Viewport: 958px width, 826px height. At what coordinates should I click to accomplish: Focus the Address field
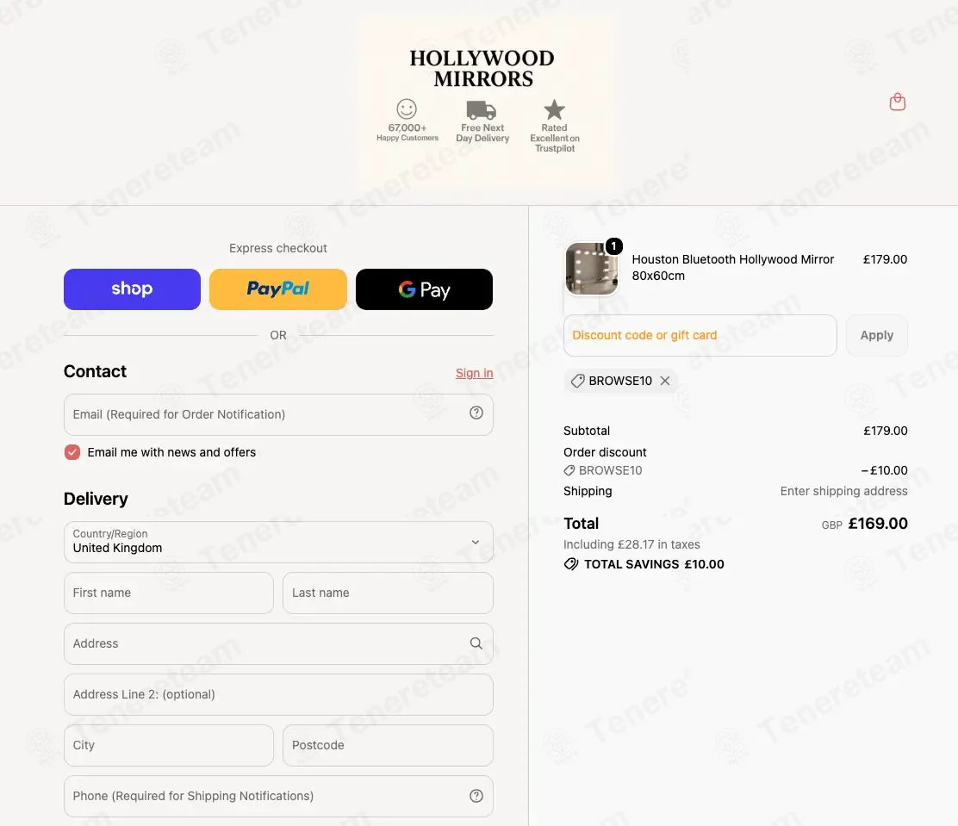[x=278, y=643]
